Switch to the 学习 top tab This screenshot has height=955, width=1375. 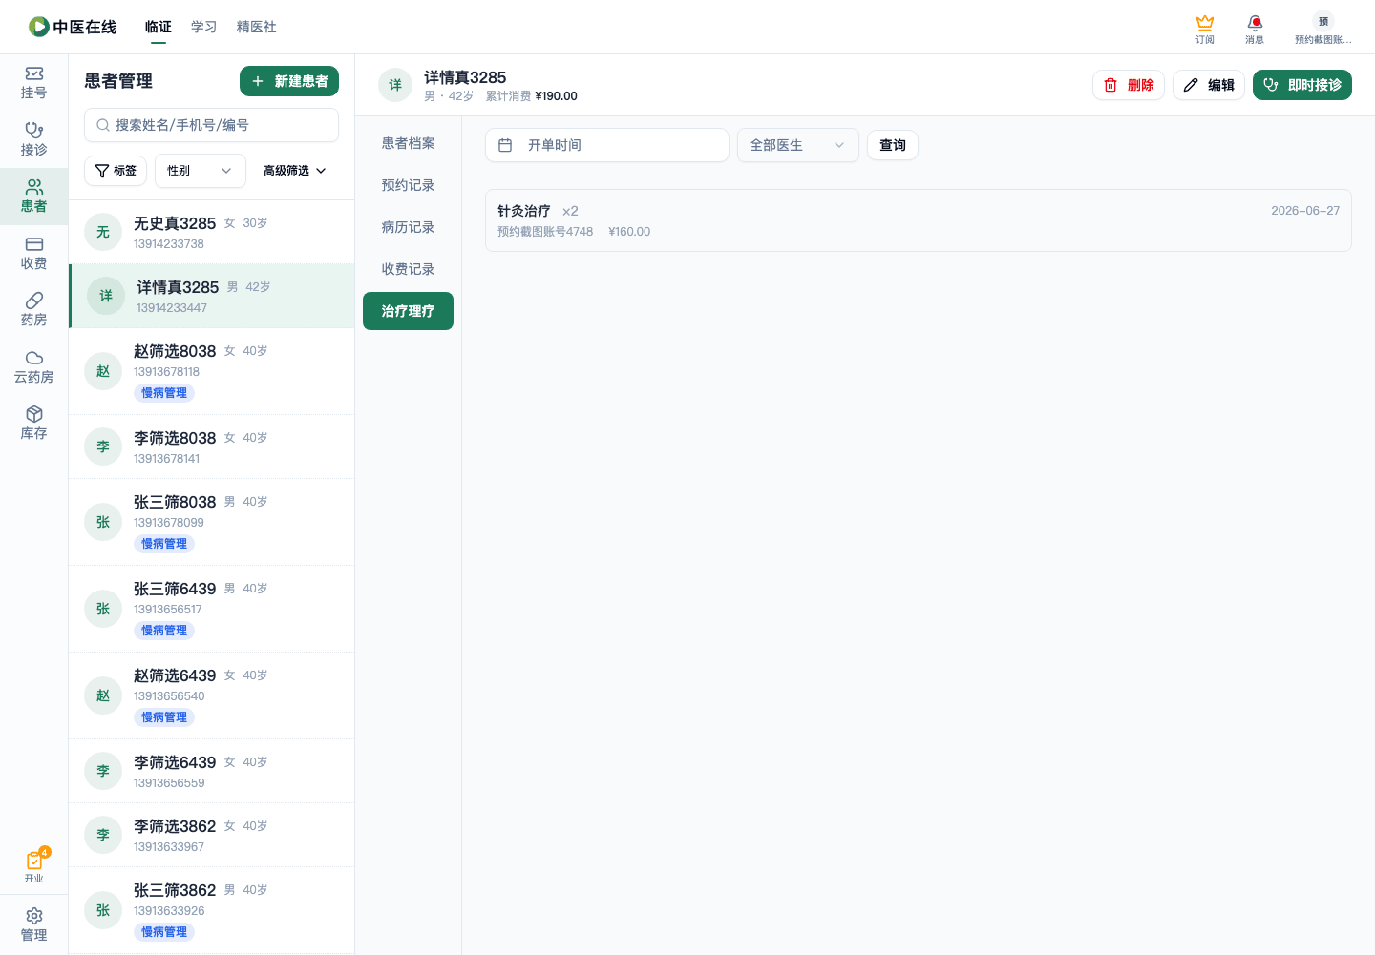tap(204, 27)
